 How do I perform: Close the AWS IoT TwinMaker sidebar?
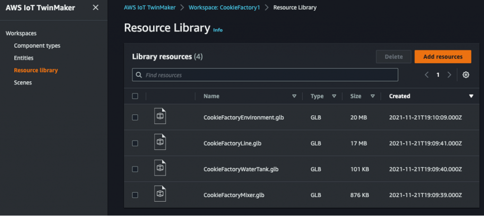95,8
